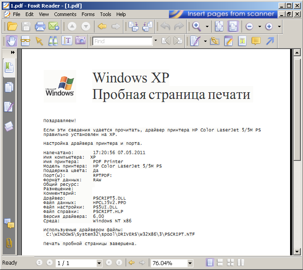Image resolution: width=303 pixels, height=270 pixels.
Task: Click the Zoom Out minus button
Action: (x=250, y=26)
